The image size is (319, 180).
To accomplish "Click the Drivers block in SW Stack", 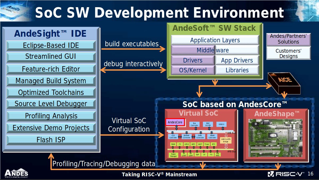I will pos(193,60).
